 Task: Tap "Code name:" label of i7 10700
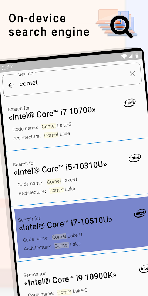click(25, 128)
